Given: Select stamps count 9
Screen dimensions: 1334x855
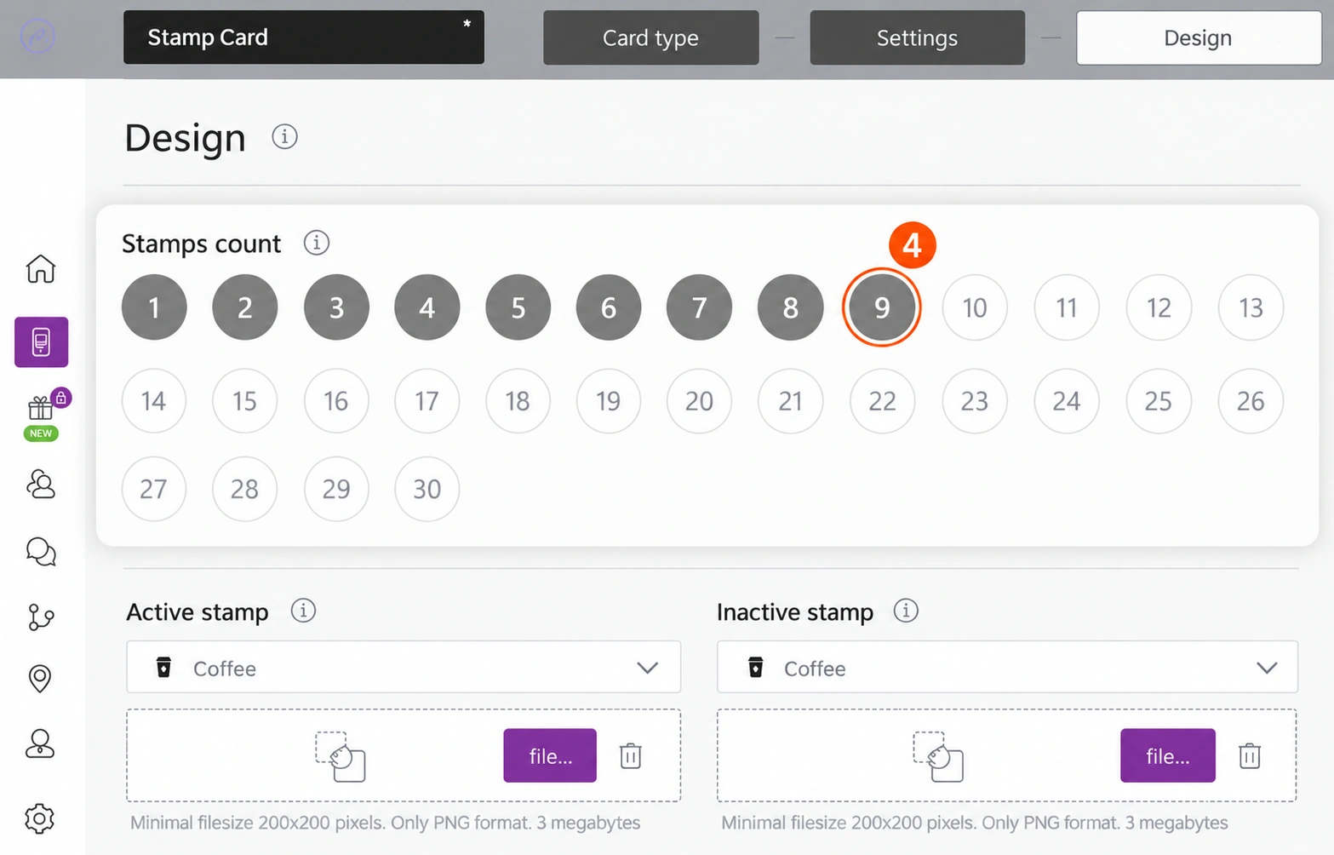Looking at the screenshot, I should coord(882,307).
